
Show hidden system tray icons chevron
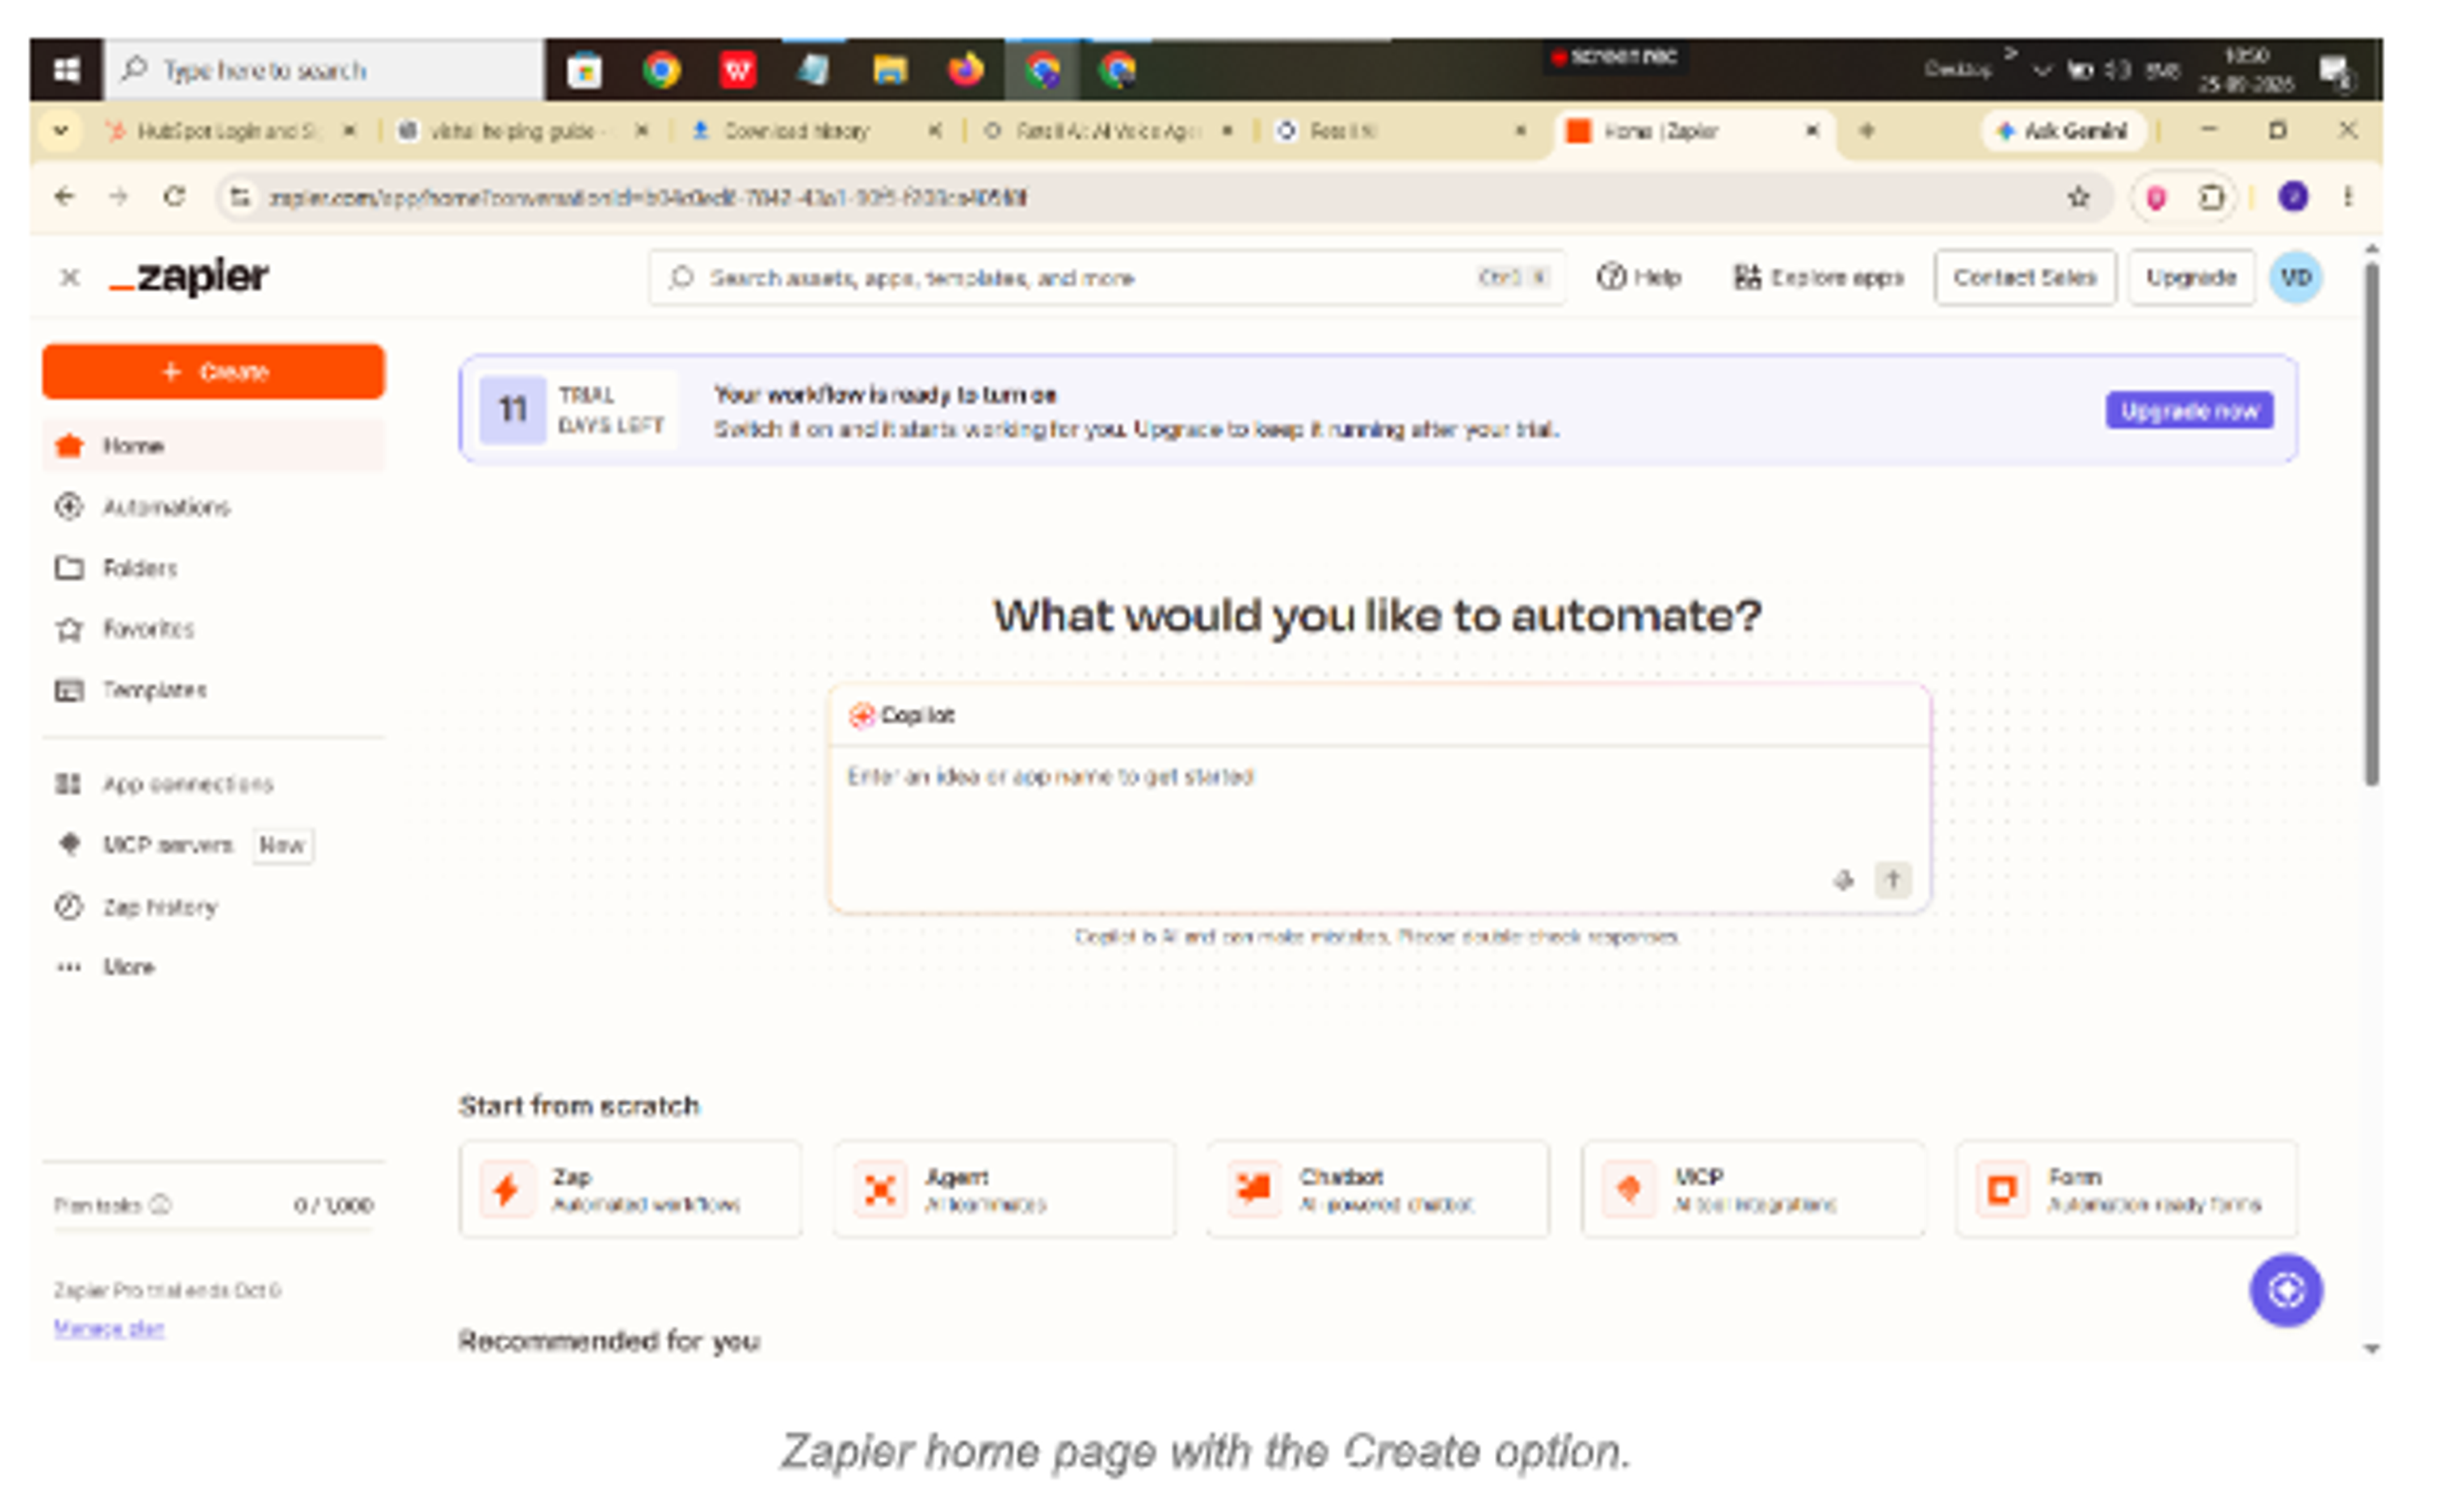click(x=2042, y=70)
